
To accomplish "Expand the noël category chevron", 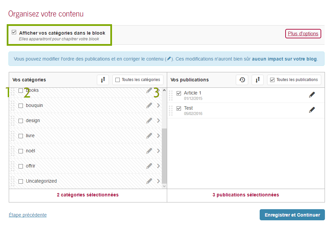I will tap(158, 151).
